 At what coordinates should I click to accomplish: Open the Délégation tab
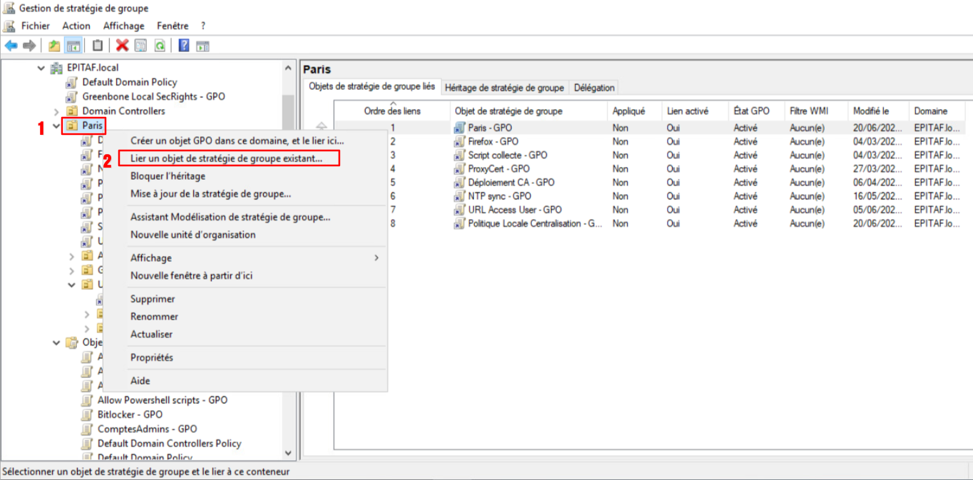click(594, 88)
